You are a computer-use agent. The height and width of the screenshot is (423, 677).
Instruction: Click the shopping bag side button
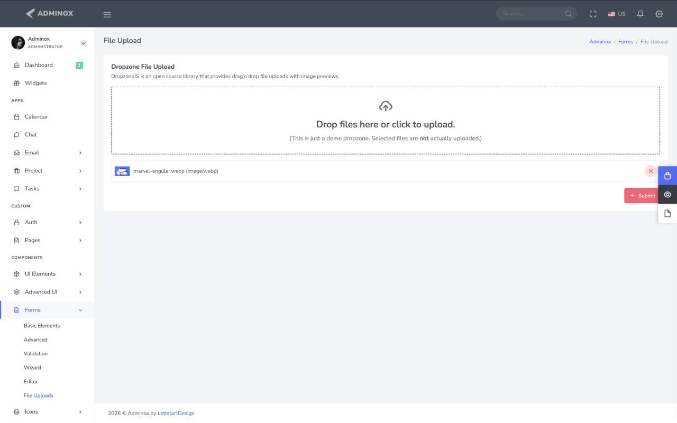click(667, 176)
